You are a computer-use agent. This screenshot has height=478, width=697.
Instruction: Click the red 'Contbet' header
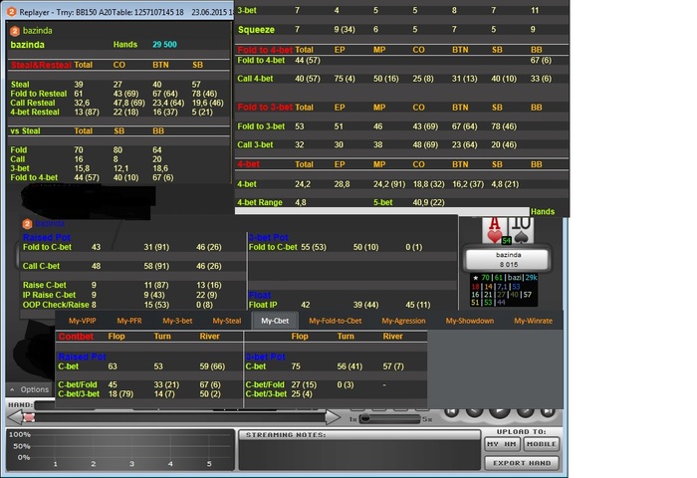(x=76, y=337)
